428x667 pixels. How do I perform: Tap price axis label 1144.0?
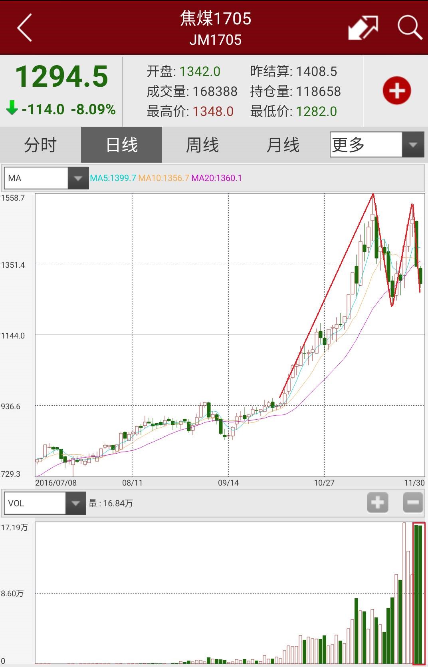pyautogui.click(x=13, y=336)
